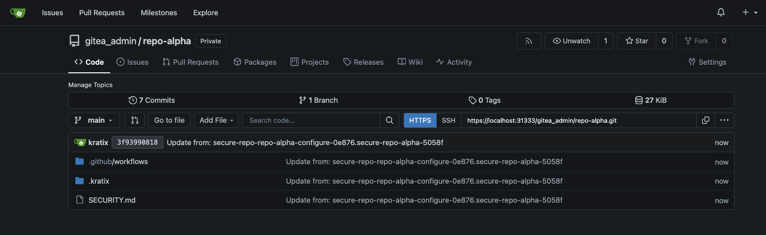This screenshot has height=235, width=766.
Task: Open repository Settings
Action: point(707,62)
